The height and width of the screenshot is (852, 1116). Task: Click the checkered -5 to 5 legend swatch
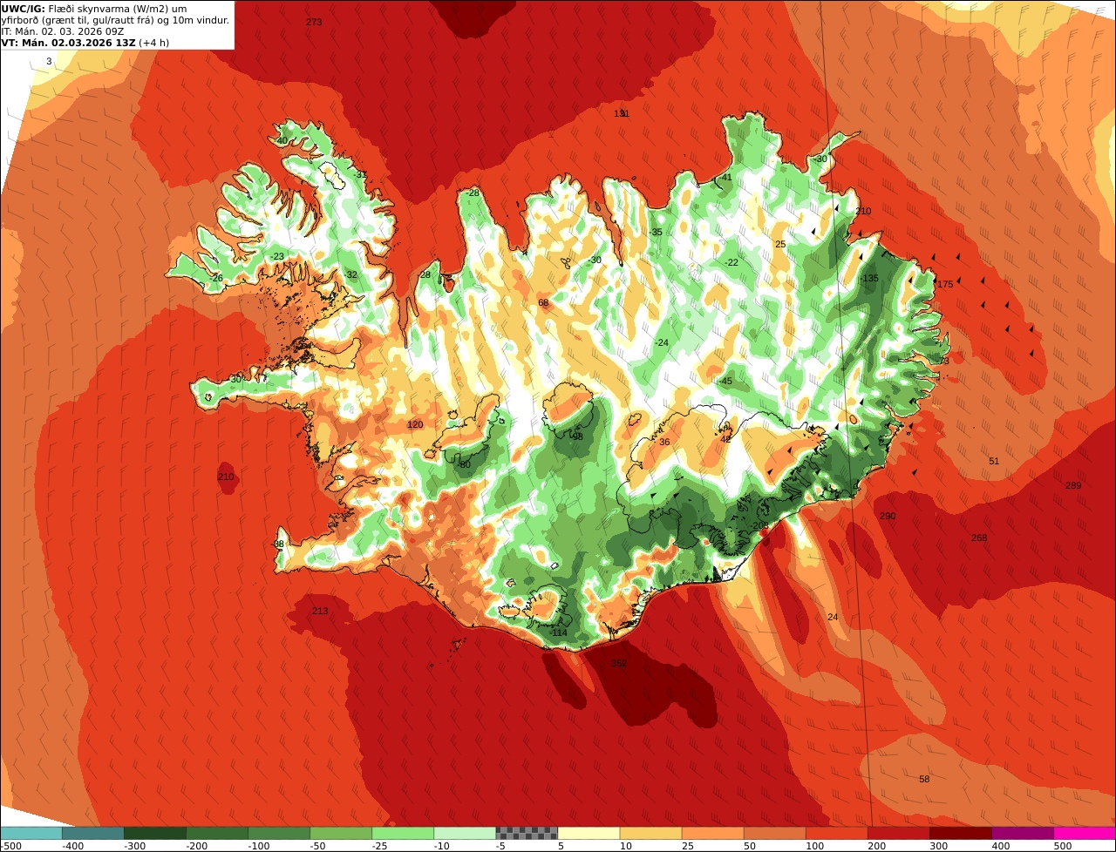pyautogui.click(x=527, y=833)
